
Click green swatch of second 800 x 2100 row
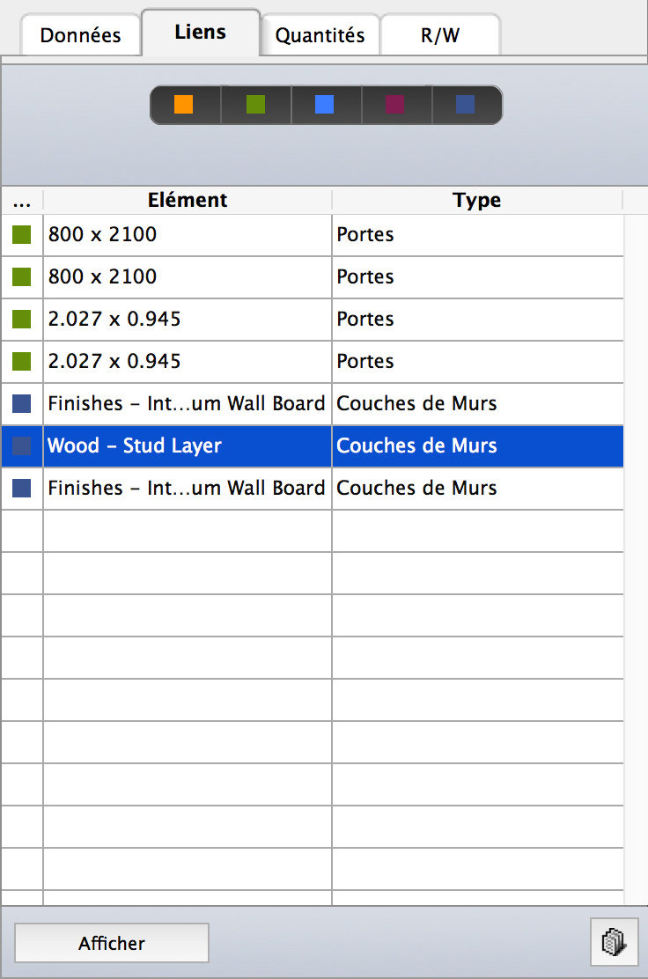[x=22, y=276]
